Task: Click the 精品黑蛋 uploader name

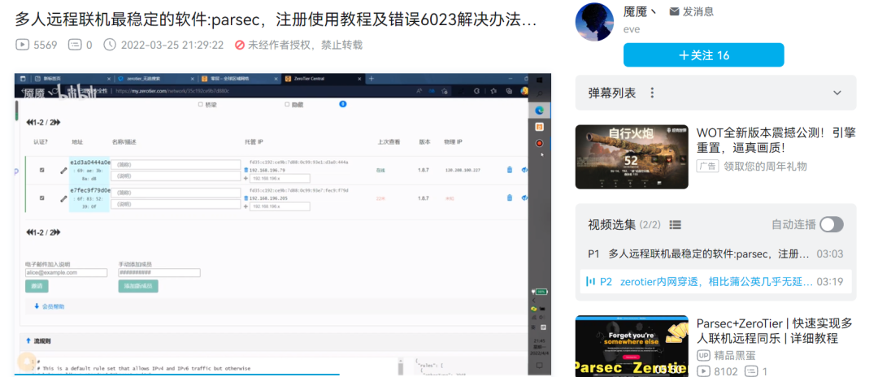Action: pos(733,355)
